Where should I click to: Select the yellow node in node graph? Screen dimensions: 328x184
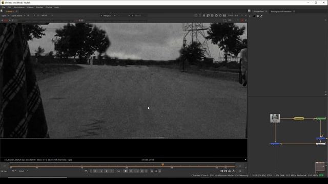(299, 119)
